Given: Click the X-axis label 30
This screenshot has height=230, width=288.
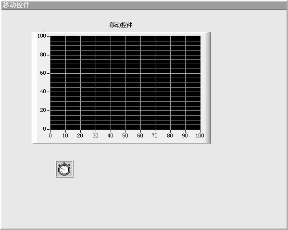Looking at the screenshot, I should [x=95, y=135].
